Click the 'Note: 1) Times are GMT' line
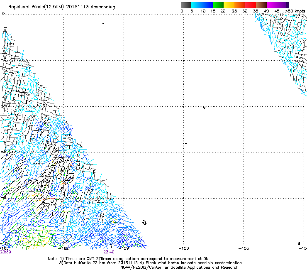Image resolution: width=307 pixels, height=270 pixels. pos(128,259)
